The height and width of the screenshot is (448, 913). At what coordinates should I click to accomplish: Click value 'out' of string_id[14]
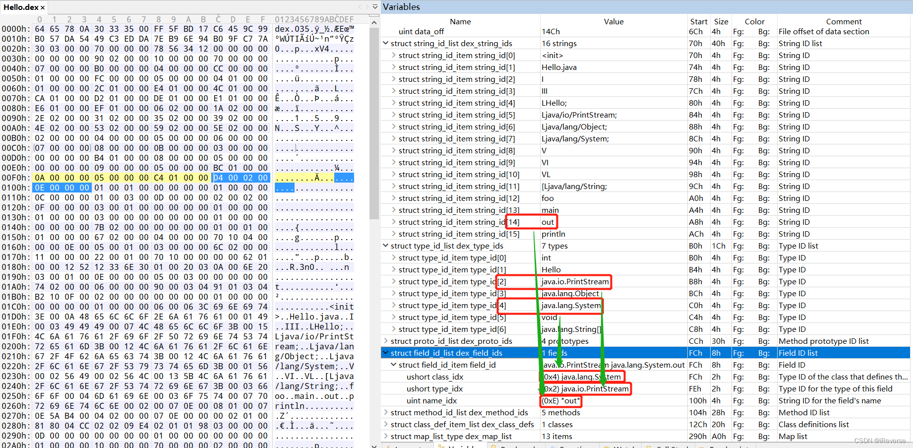tap(548, 222)
